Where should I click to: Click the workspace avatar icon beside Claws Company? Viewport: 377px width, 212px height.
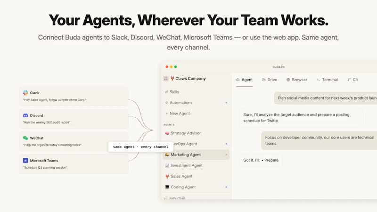166,79
